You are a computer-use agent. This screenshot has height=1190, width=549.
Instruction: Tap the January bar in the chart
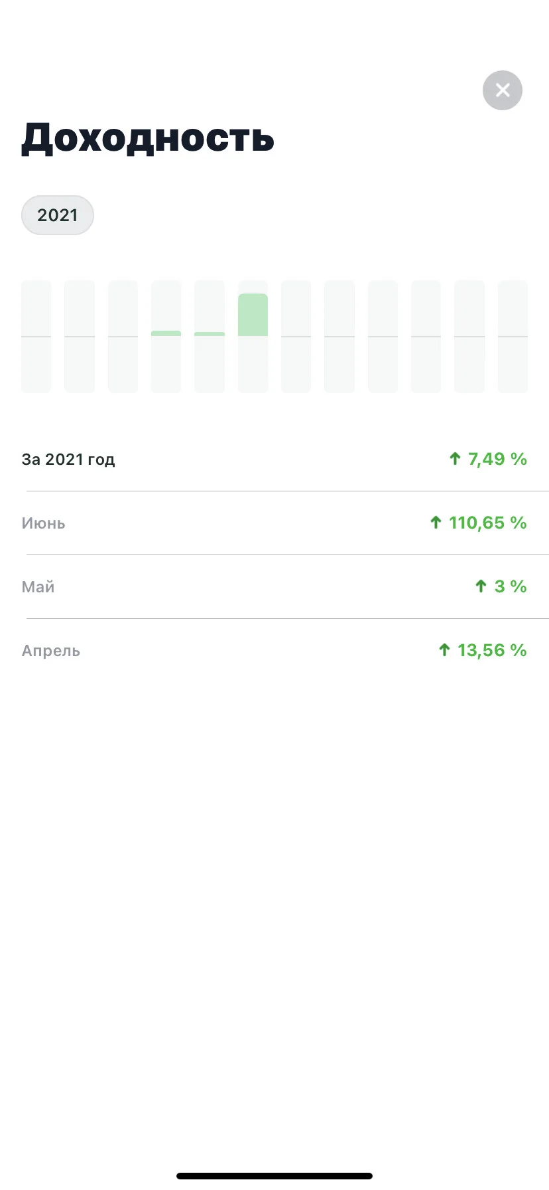pos(36,337)
